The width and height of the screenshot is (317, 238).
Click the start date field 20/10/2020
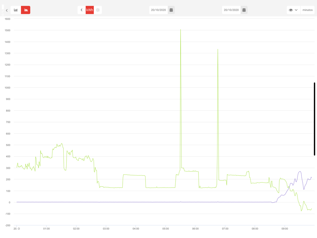pos(158,10)
